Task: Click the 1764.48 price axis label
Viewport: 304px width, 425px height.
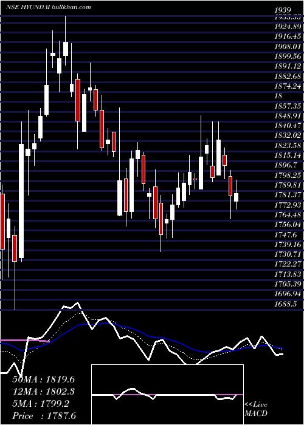Action: coord(288,215)
